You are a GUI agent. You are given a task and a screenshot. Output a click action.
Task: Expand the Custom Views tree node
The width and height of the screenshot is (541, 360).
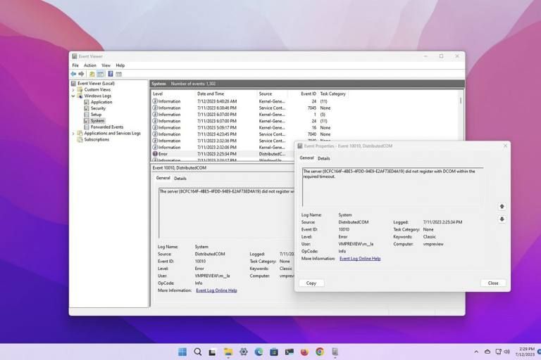[x=73, y=89]
